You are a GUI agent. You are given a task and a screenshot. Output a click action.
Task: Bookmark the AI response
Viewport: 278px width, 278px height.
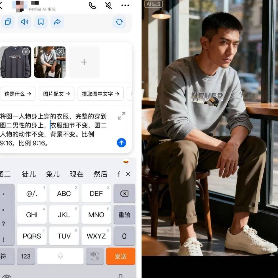click(x=41, y=22)
